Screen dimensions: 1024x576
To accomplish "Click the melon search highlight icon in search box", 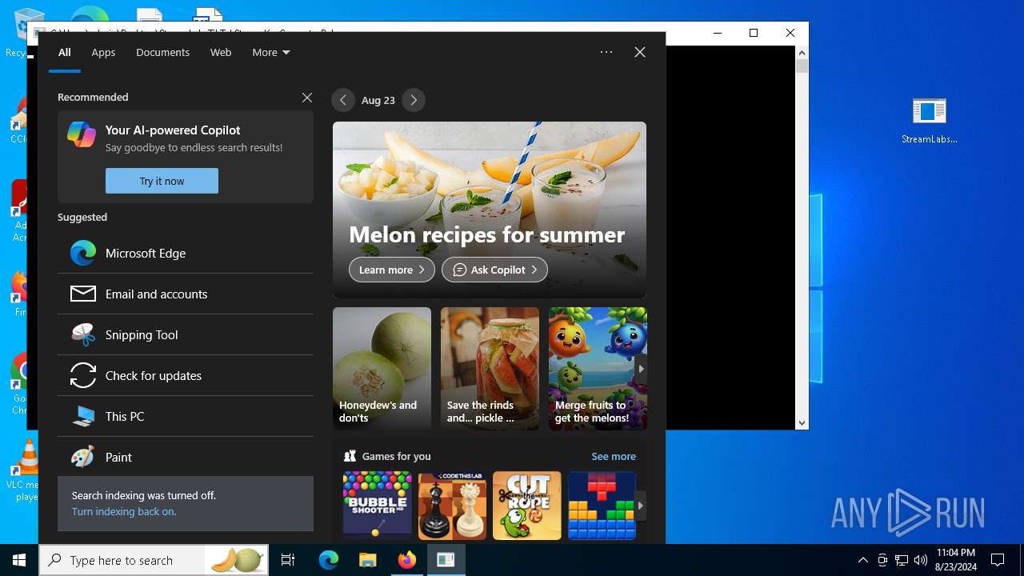I will (237, 560).
